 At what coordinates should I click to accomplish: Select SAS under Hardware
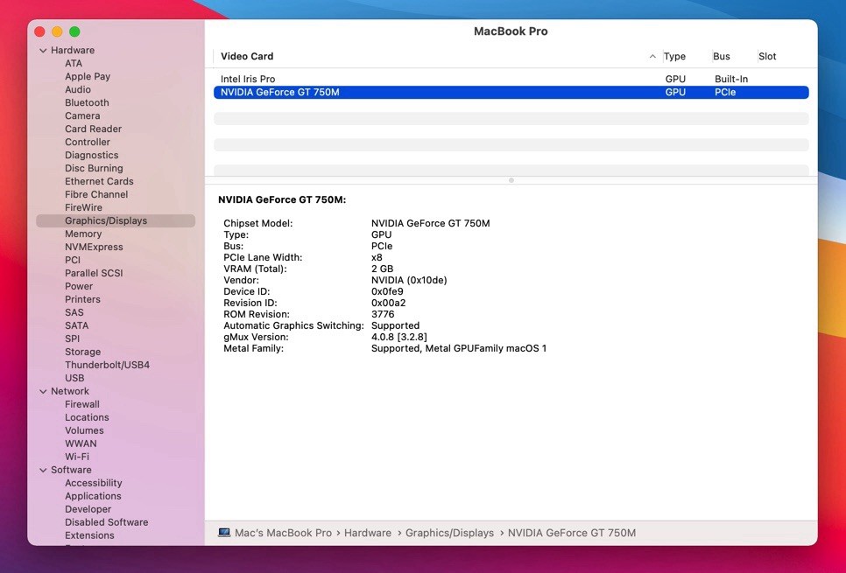(74, 312)
